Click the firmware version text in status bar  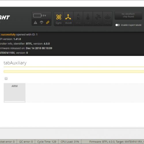click(x=117, y=142)
